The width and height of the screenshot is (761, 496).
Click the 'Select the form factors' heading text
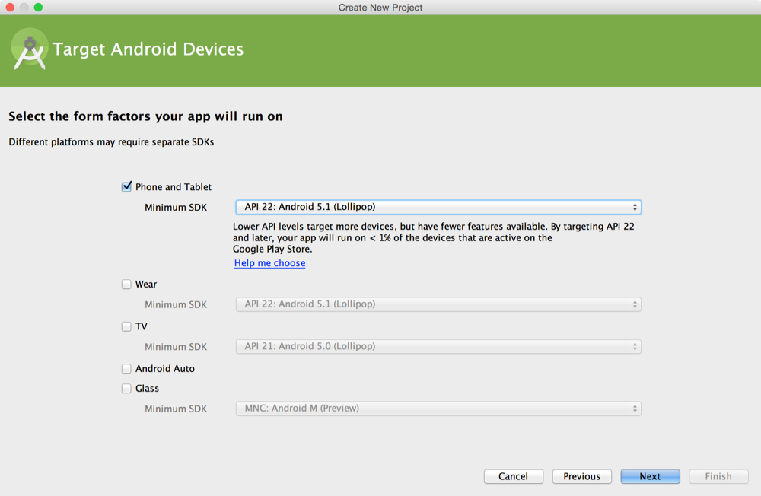(x=145, y=116)
